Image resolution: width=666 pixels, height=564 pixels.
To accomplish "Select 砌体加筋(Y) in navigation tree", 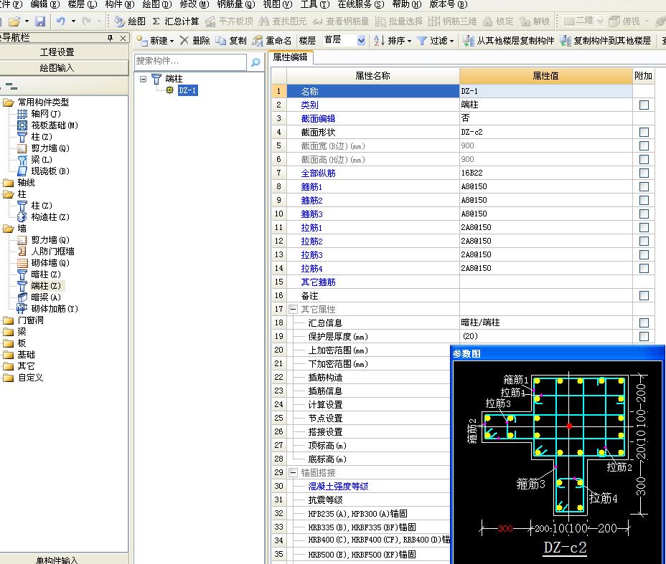I will pyautogui.click(x=55, y=308).
